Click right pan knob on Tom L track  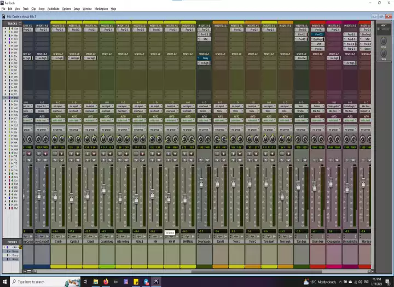tap(240, 139)
